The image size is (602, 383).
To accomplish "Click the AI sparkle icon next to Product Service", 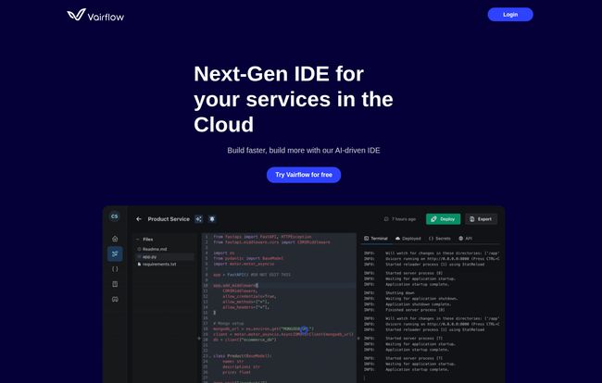I will [198, 219].
